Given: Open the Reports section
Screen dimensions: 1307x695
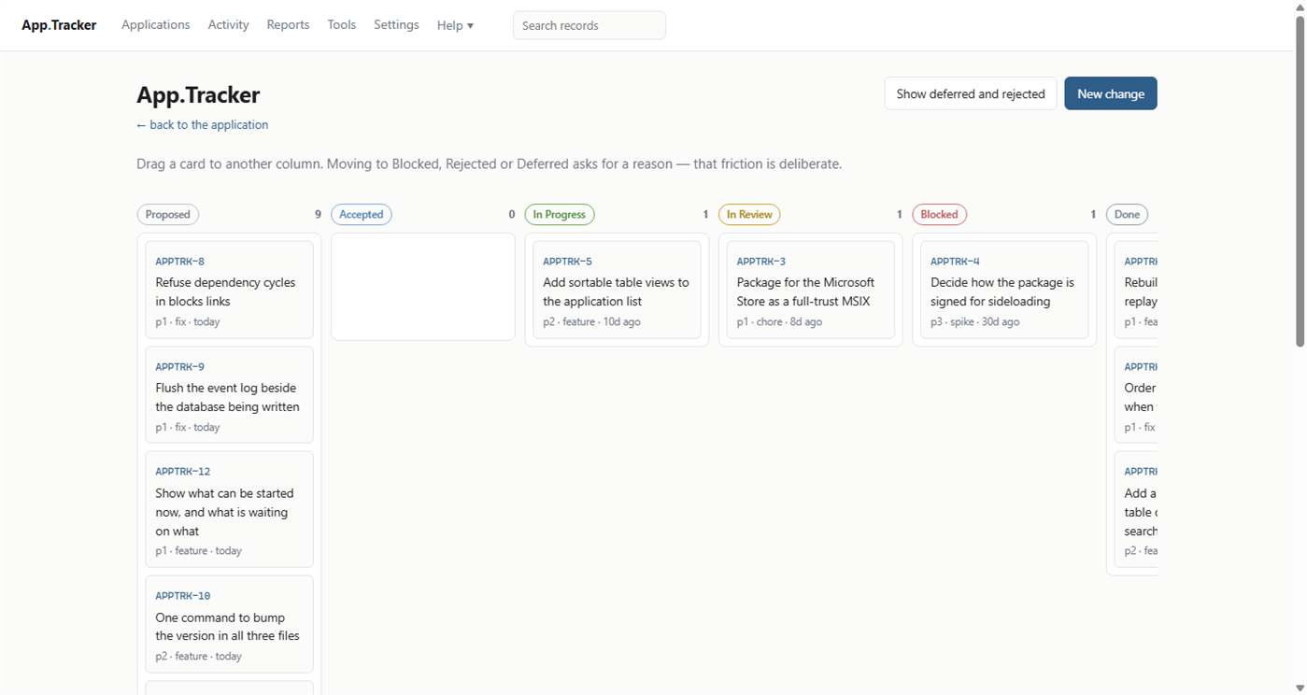Looking at the screenshot, I should 288,25.
